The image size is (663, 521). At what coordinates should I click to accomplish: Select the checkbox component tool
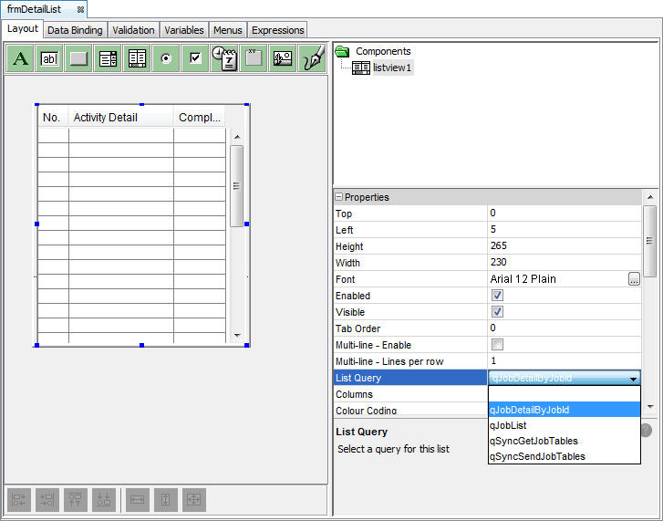click(x=195, y=58)
